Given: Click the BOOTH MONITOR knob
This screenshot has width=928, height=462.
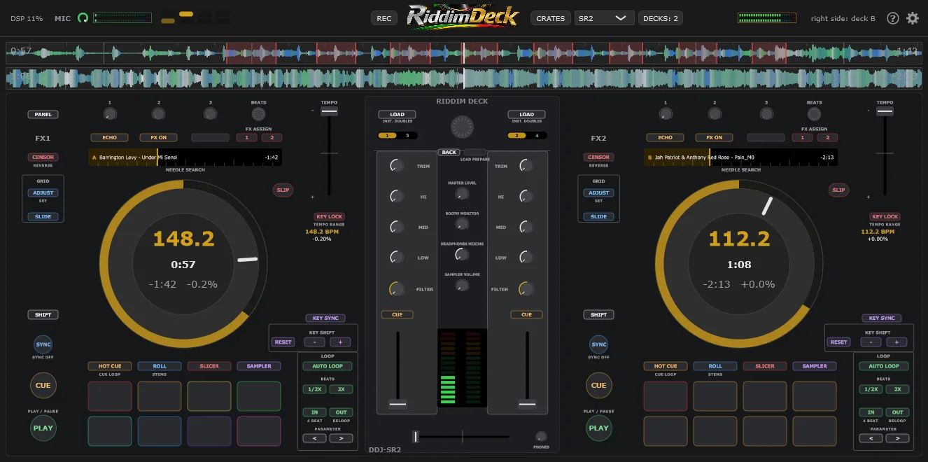Looking at the screenshot, I should pos(462,224).
